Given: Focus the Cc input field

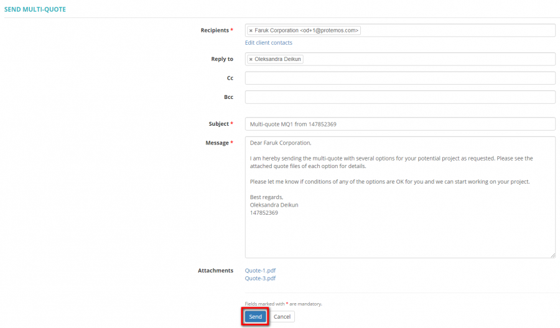Looking at the screenshot, I should pyautogui.click(x=399, y=78).
